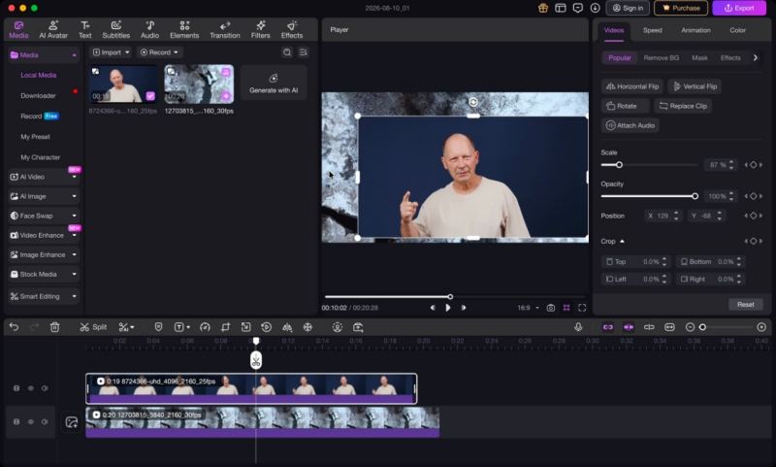Click the fullscreen icon in player

582,308
